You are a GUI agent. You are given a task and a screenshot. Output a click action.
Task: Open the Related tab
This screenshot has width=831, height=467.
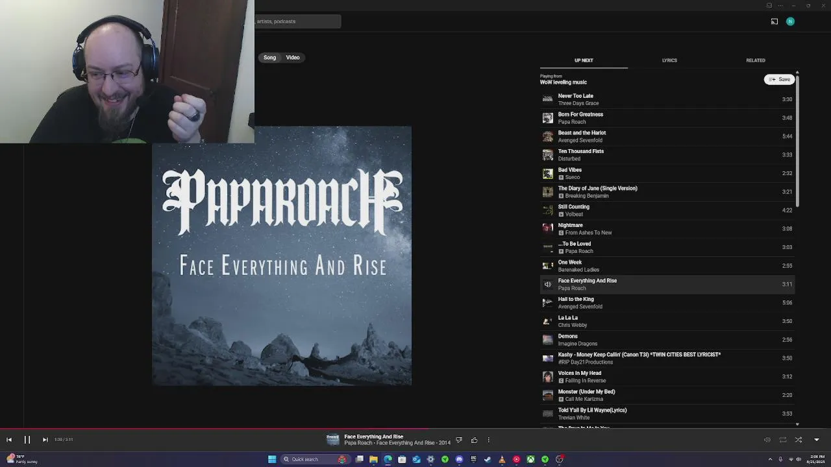point(756,60)
